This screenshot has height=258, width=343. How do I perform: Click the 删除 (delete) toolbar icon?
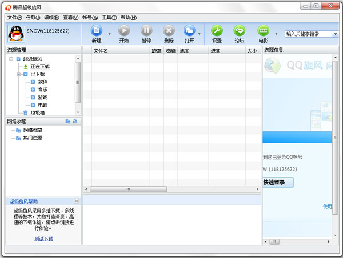click(x=169, y=30)
